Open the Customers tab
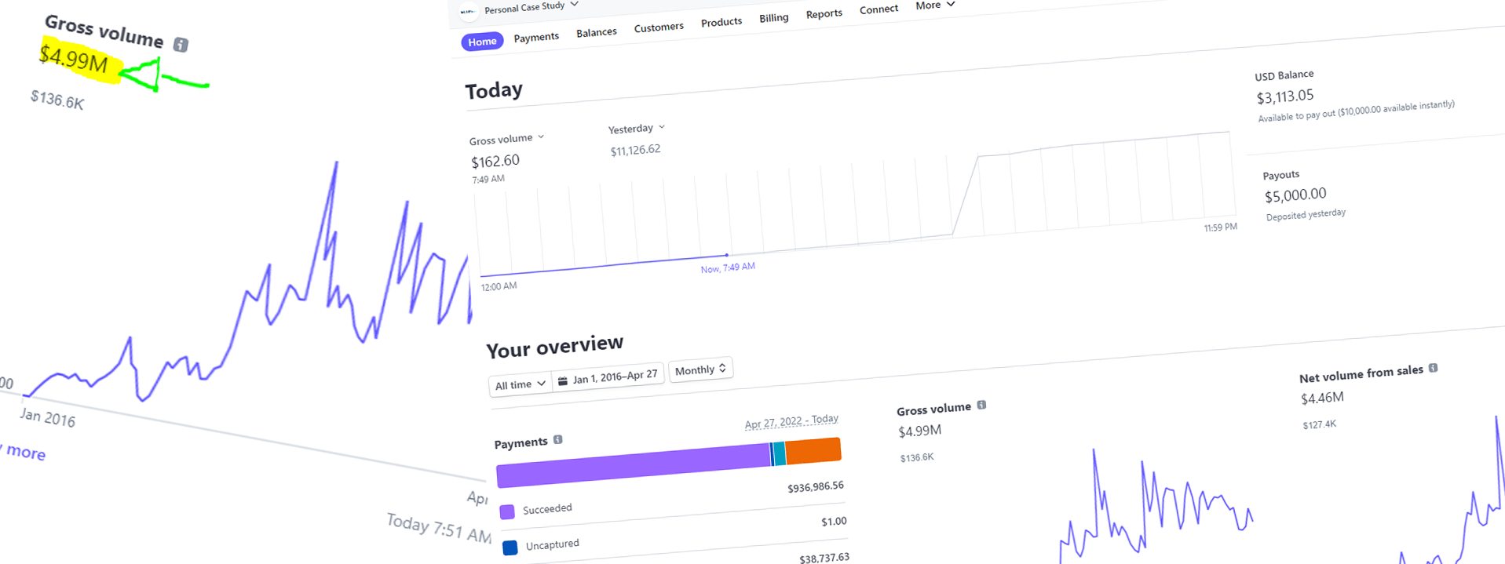The image size is (1505, 564). [x=659, y=27]
